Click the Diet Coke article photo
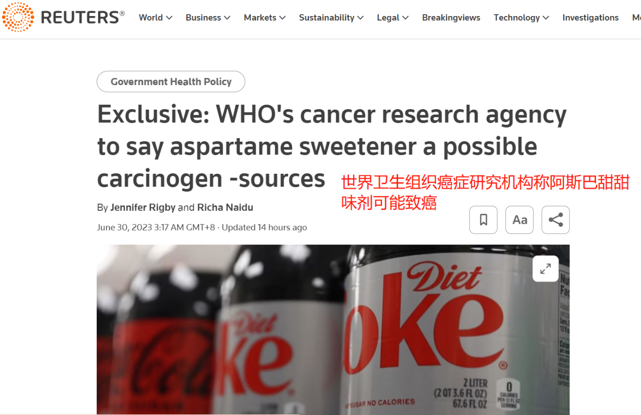The height and width of the screenshot is (415, 641). click(x=333, y=329)
